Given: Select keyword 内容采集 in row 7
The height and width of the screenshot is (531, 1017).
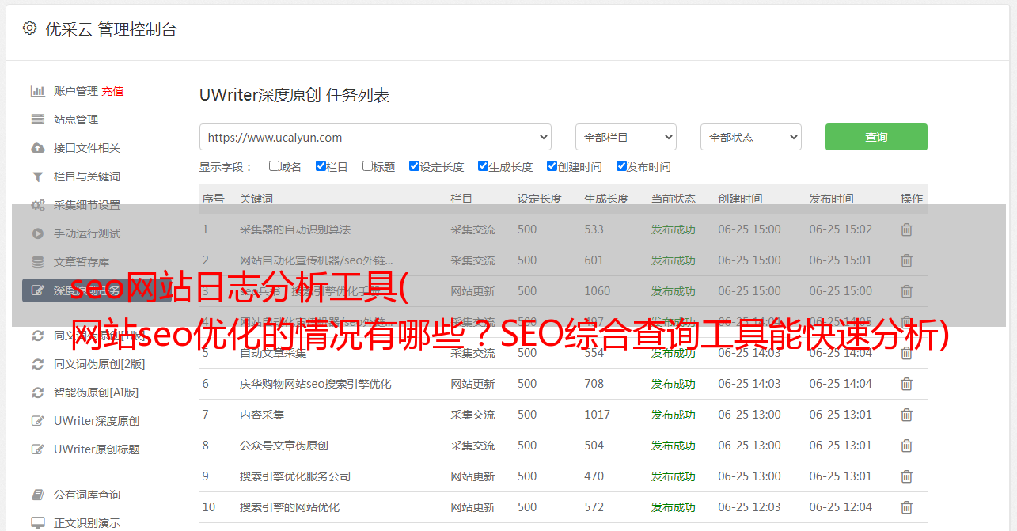Looking at the screenshot, I should click(262, 415).
